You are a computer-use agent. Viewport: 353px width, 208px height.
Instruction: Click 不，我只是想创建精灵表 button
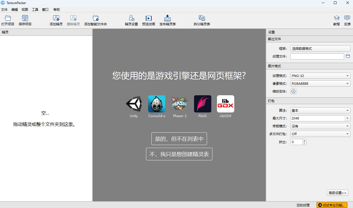[179, 154]
